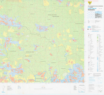The width and height of the screenshot is (104, 95).
Task: Click the Garuda emblem above the map title
Action: click(x=89, y=3)
